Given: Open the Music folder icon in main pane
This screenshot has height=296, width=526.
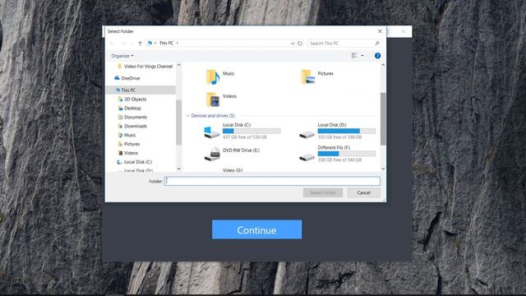Looking at the screenshot, I should click(x=212, y=77).
